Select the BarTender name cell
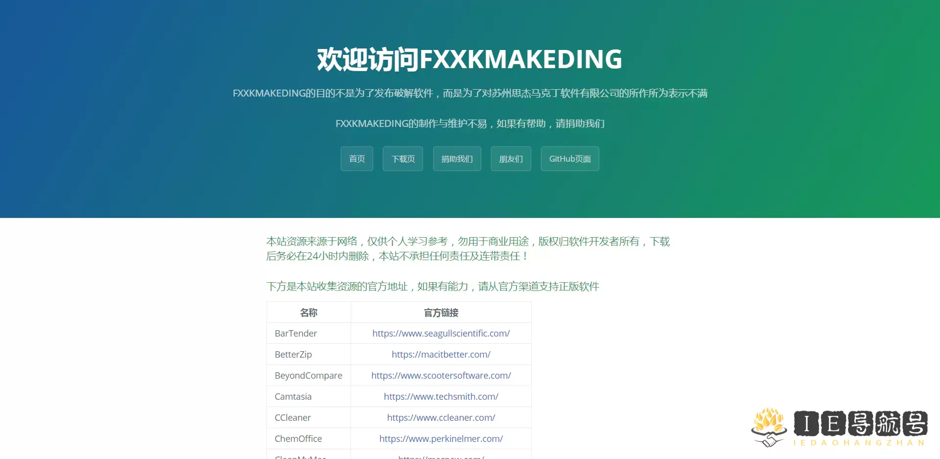The image size is (940, 459). (295, 333)
